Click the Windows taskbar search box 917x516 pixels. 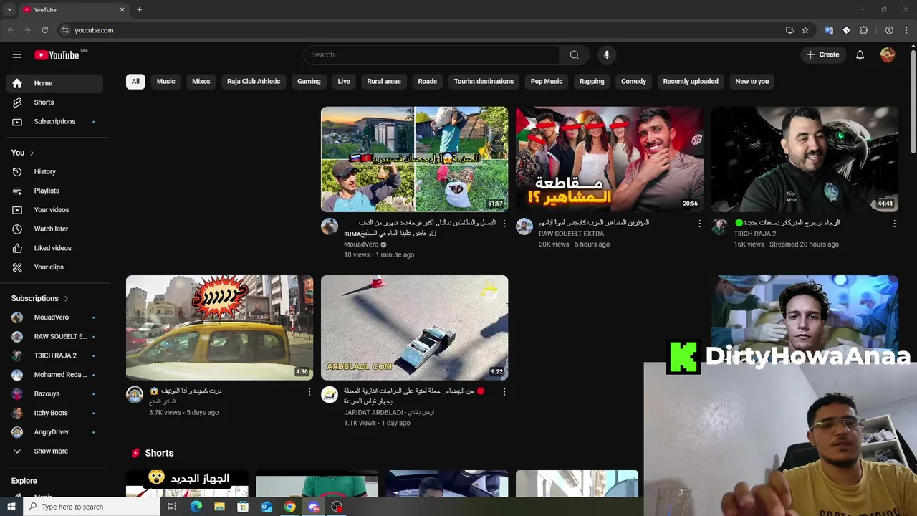pos(92,507)
